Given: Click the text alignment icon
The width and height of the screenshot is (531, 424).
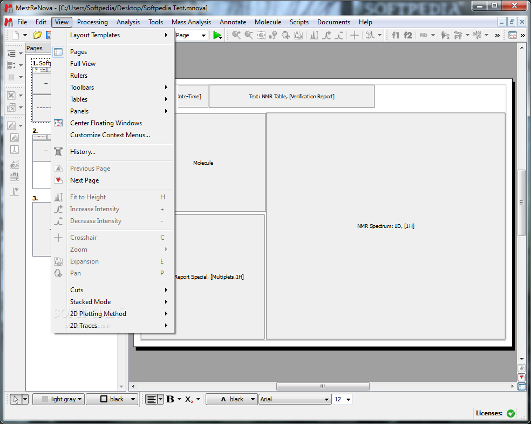Looking at the screenshot, I should point(152,399).
